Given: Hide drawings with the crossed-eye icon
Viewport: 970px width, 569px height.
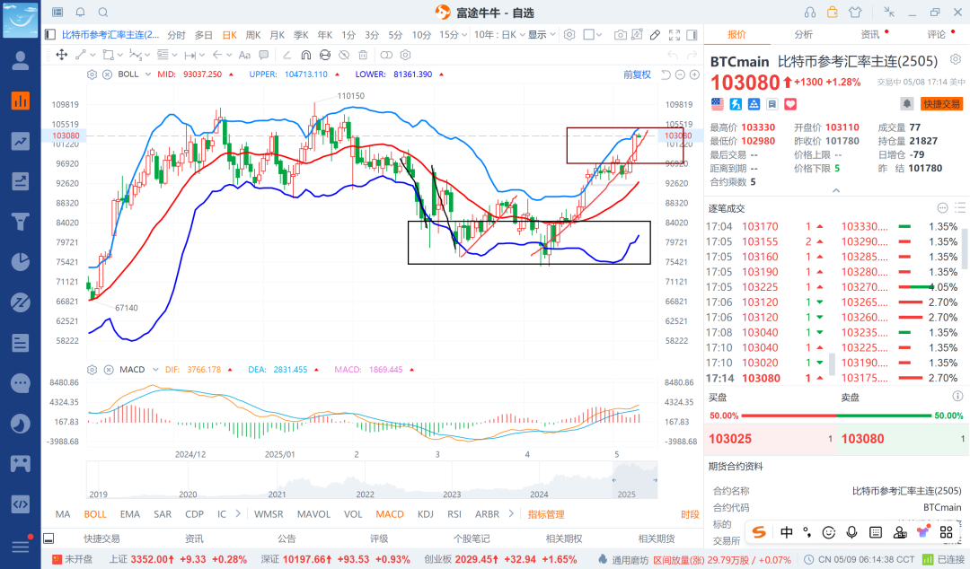Looking at the screenshot, I should pos(344,55).
